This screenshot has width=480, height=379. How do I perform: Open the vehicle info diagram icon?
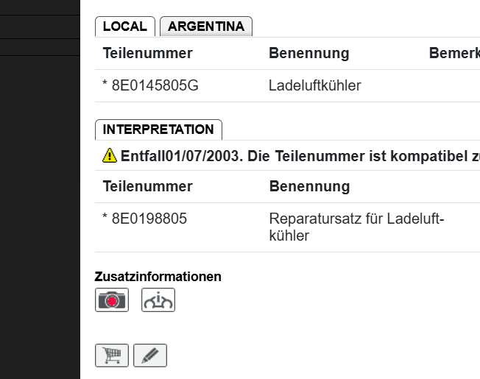click(158, 300)
